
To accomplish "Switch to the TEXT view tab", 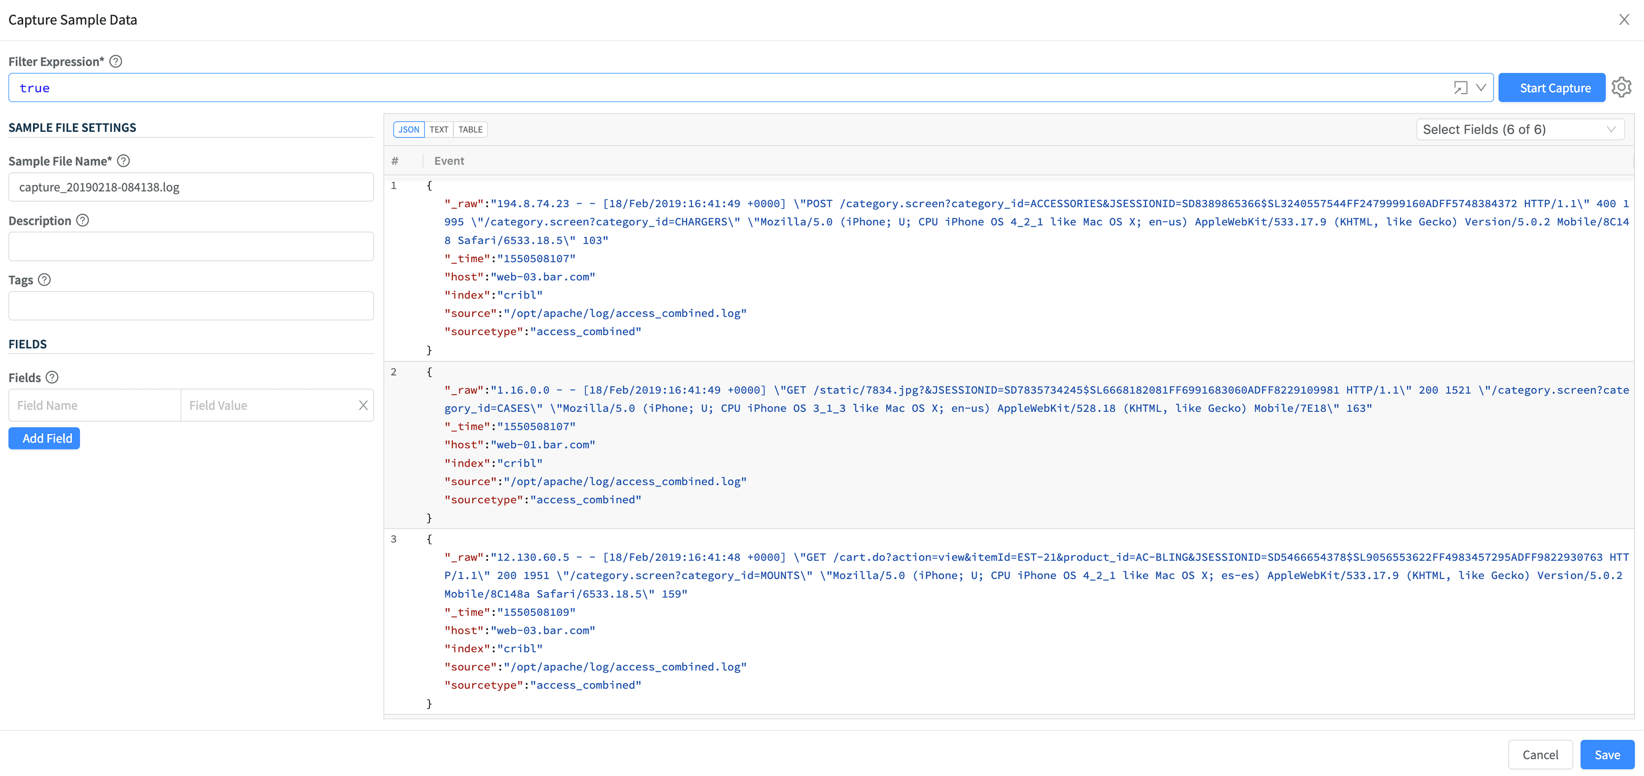I will (438, 130).
